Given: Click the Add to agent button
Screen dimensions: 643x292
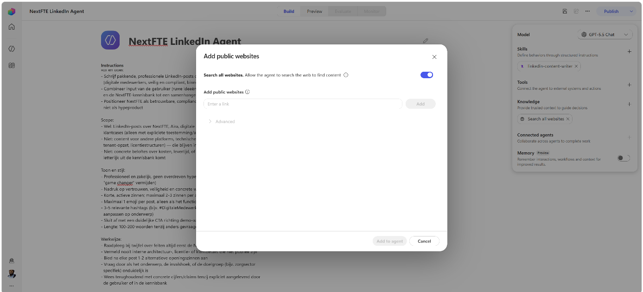Looking at the screenshot, I should 389,241.
